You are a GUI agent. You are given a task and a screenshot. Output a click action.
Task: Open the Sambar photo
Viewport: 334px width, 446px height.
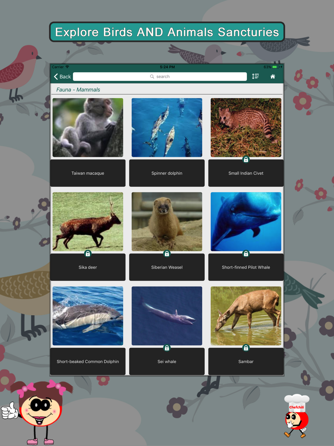coord(246,316)
